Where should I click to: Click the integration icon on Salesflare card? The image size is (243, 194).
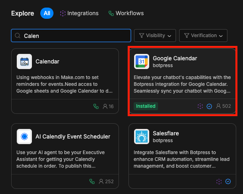pyautogui.click(x=219, y=182)
